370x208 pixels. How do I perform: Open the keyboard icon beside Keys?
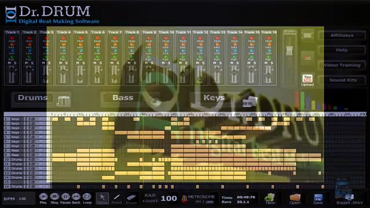click(x=250, y=101)
